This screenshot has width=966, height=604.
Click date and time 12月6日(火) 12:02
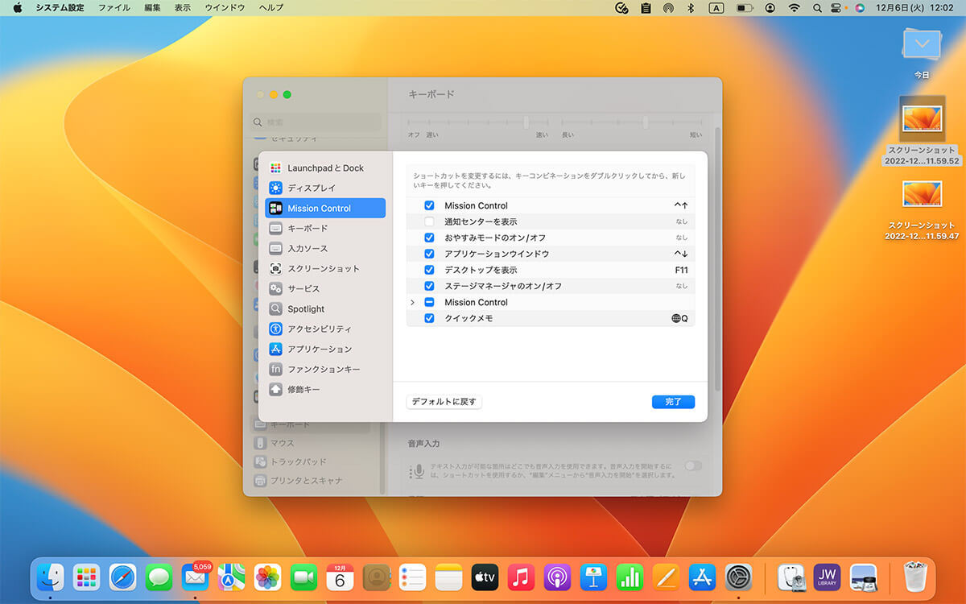pos(916,7)
